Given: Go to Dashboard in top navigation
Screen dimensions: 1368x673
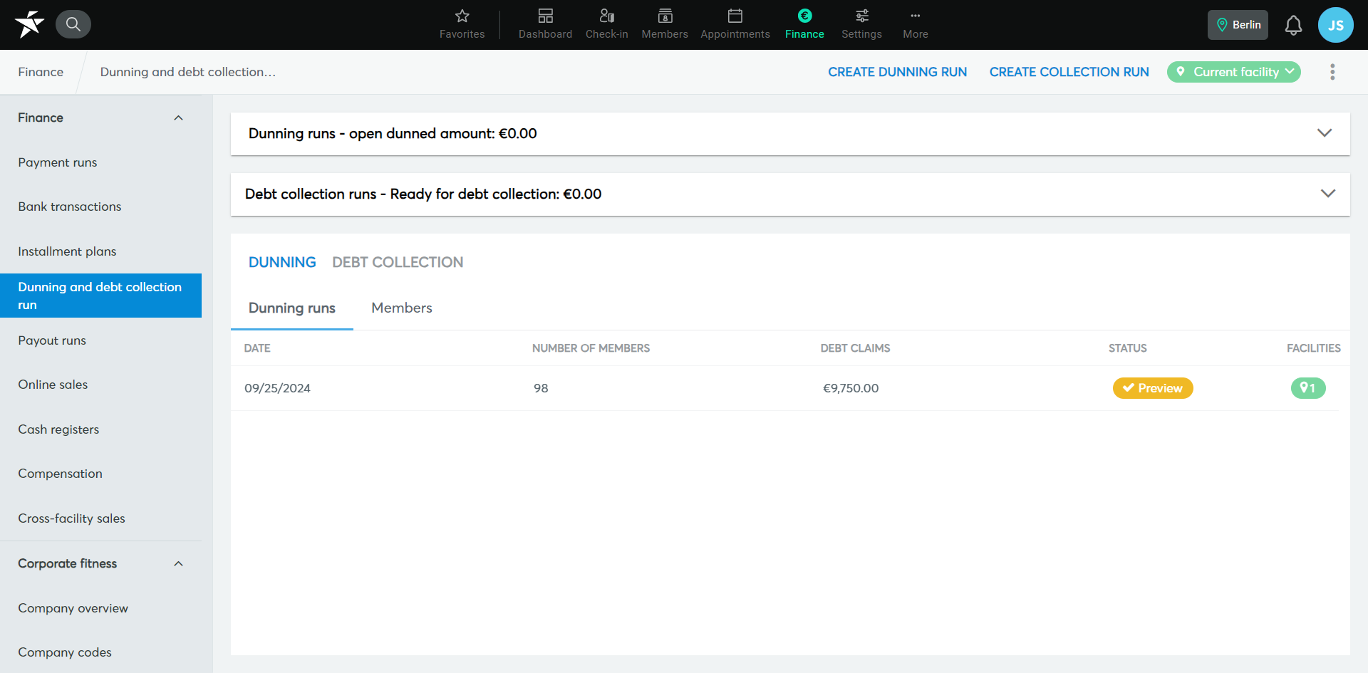Looking at the screenshot, I should tap(545, 24).
